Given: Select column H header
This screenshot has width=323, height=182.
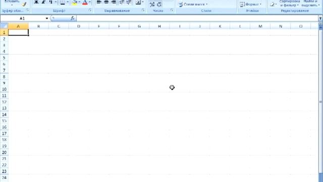Looking at the screenshot, I should (159, 26).
